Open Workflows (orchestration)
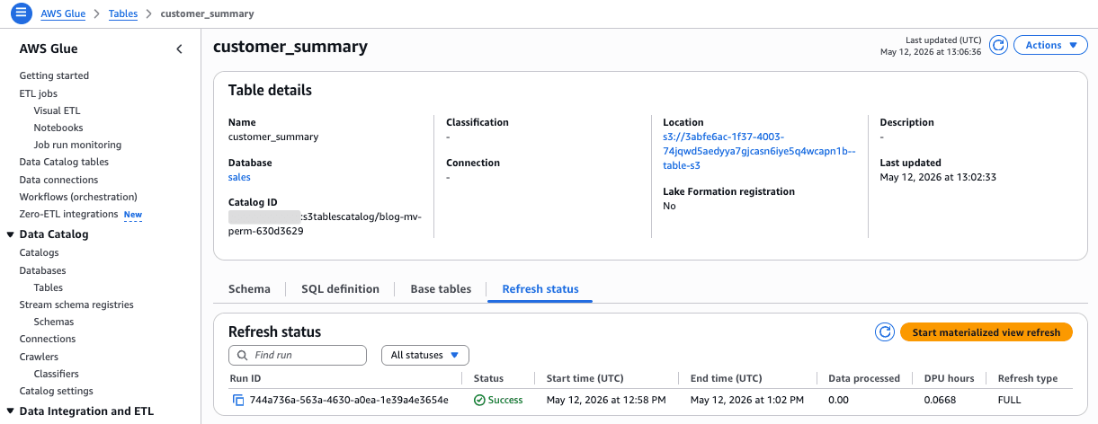 [x=78, y=197]
